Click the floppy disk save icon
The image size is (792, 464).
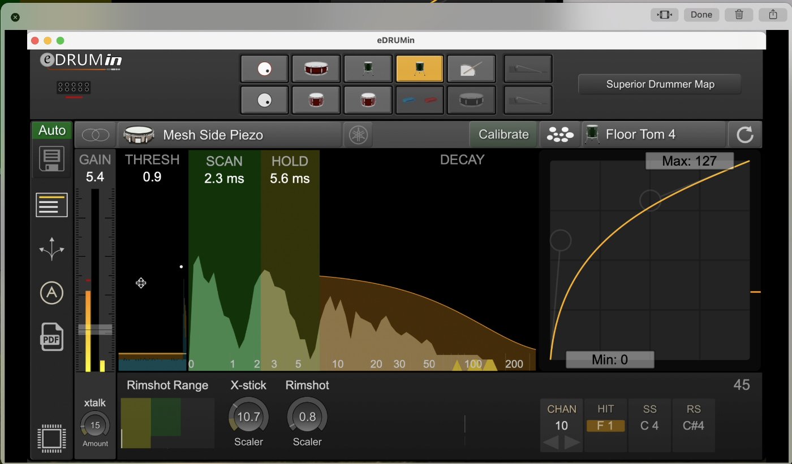coord(51,159)
